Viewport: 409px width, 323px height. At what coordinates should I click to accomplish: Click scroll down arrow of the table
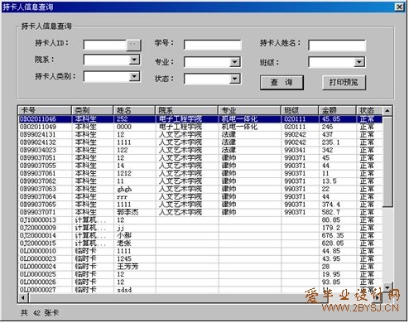tap(387, 287)
